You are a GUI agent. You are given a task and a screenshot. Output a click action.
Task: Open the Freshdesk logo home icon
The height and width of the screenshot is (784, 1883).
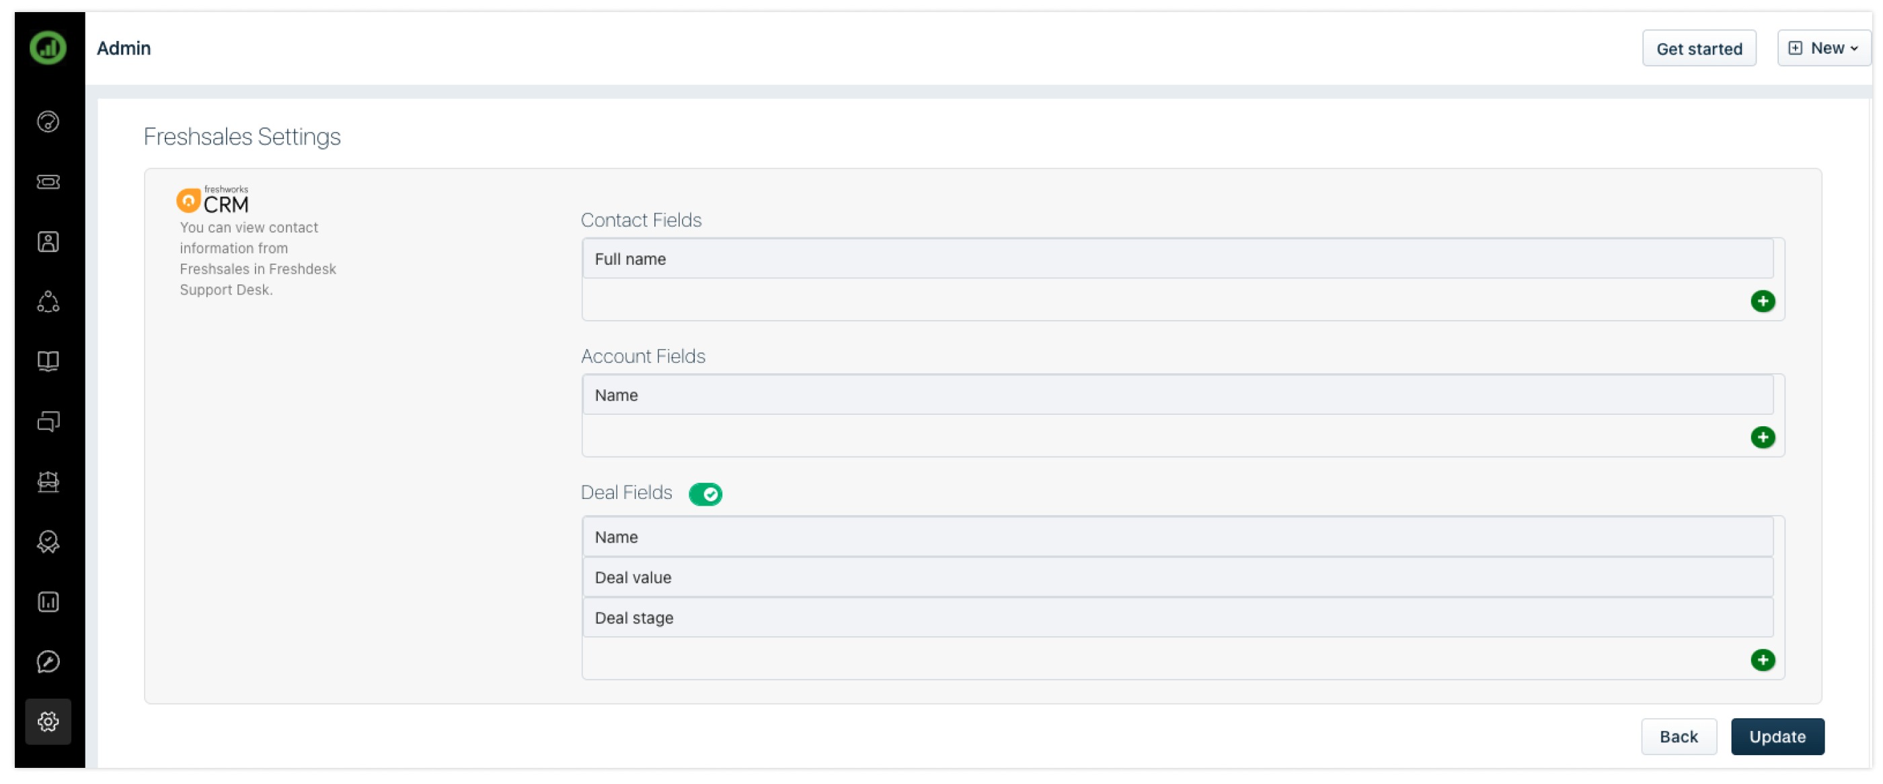tap(48, 48)
